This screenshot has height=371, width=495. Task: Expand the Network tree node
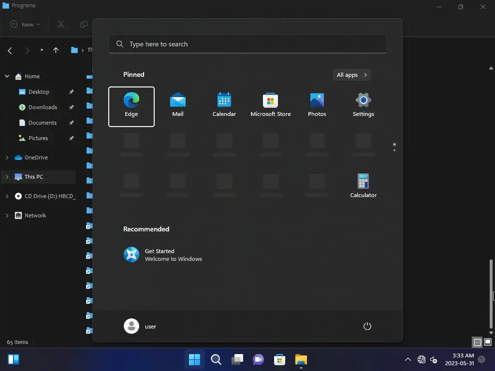click(x=7, y=215)
